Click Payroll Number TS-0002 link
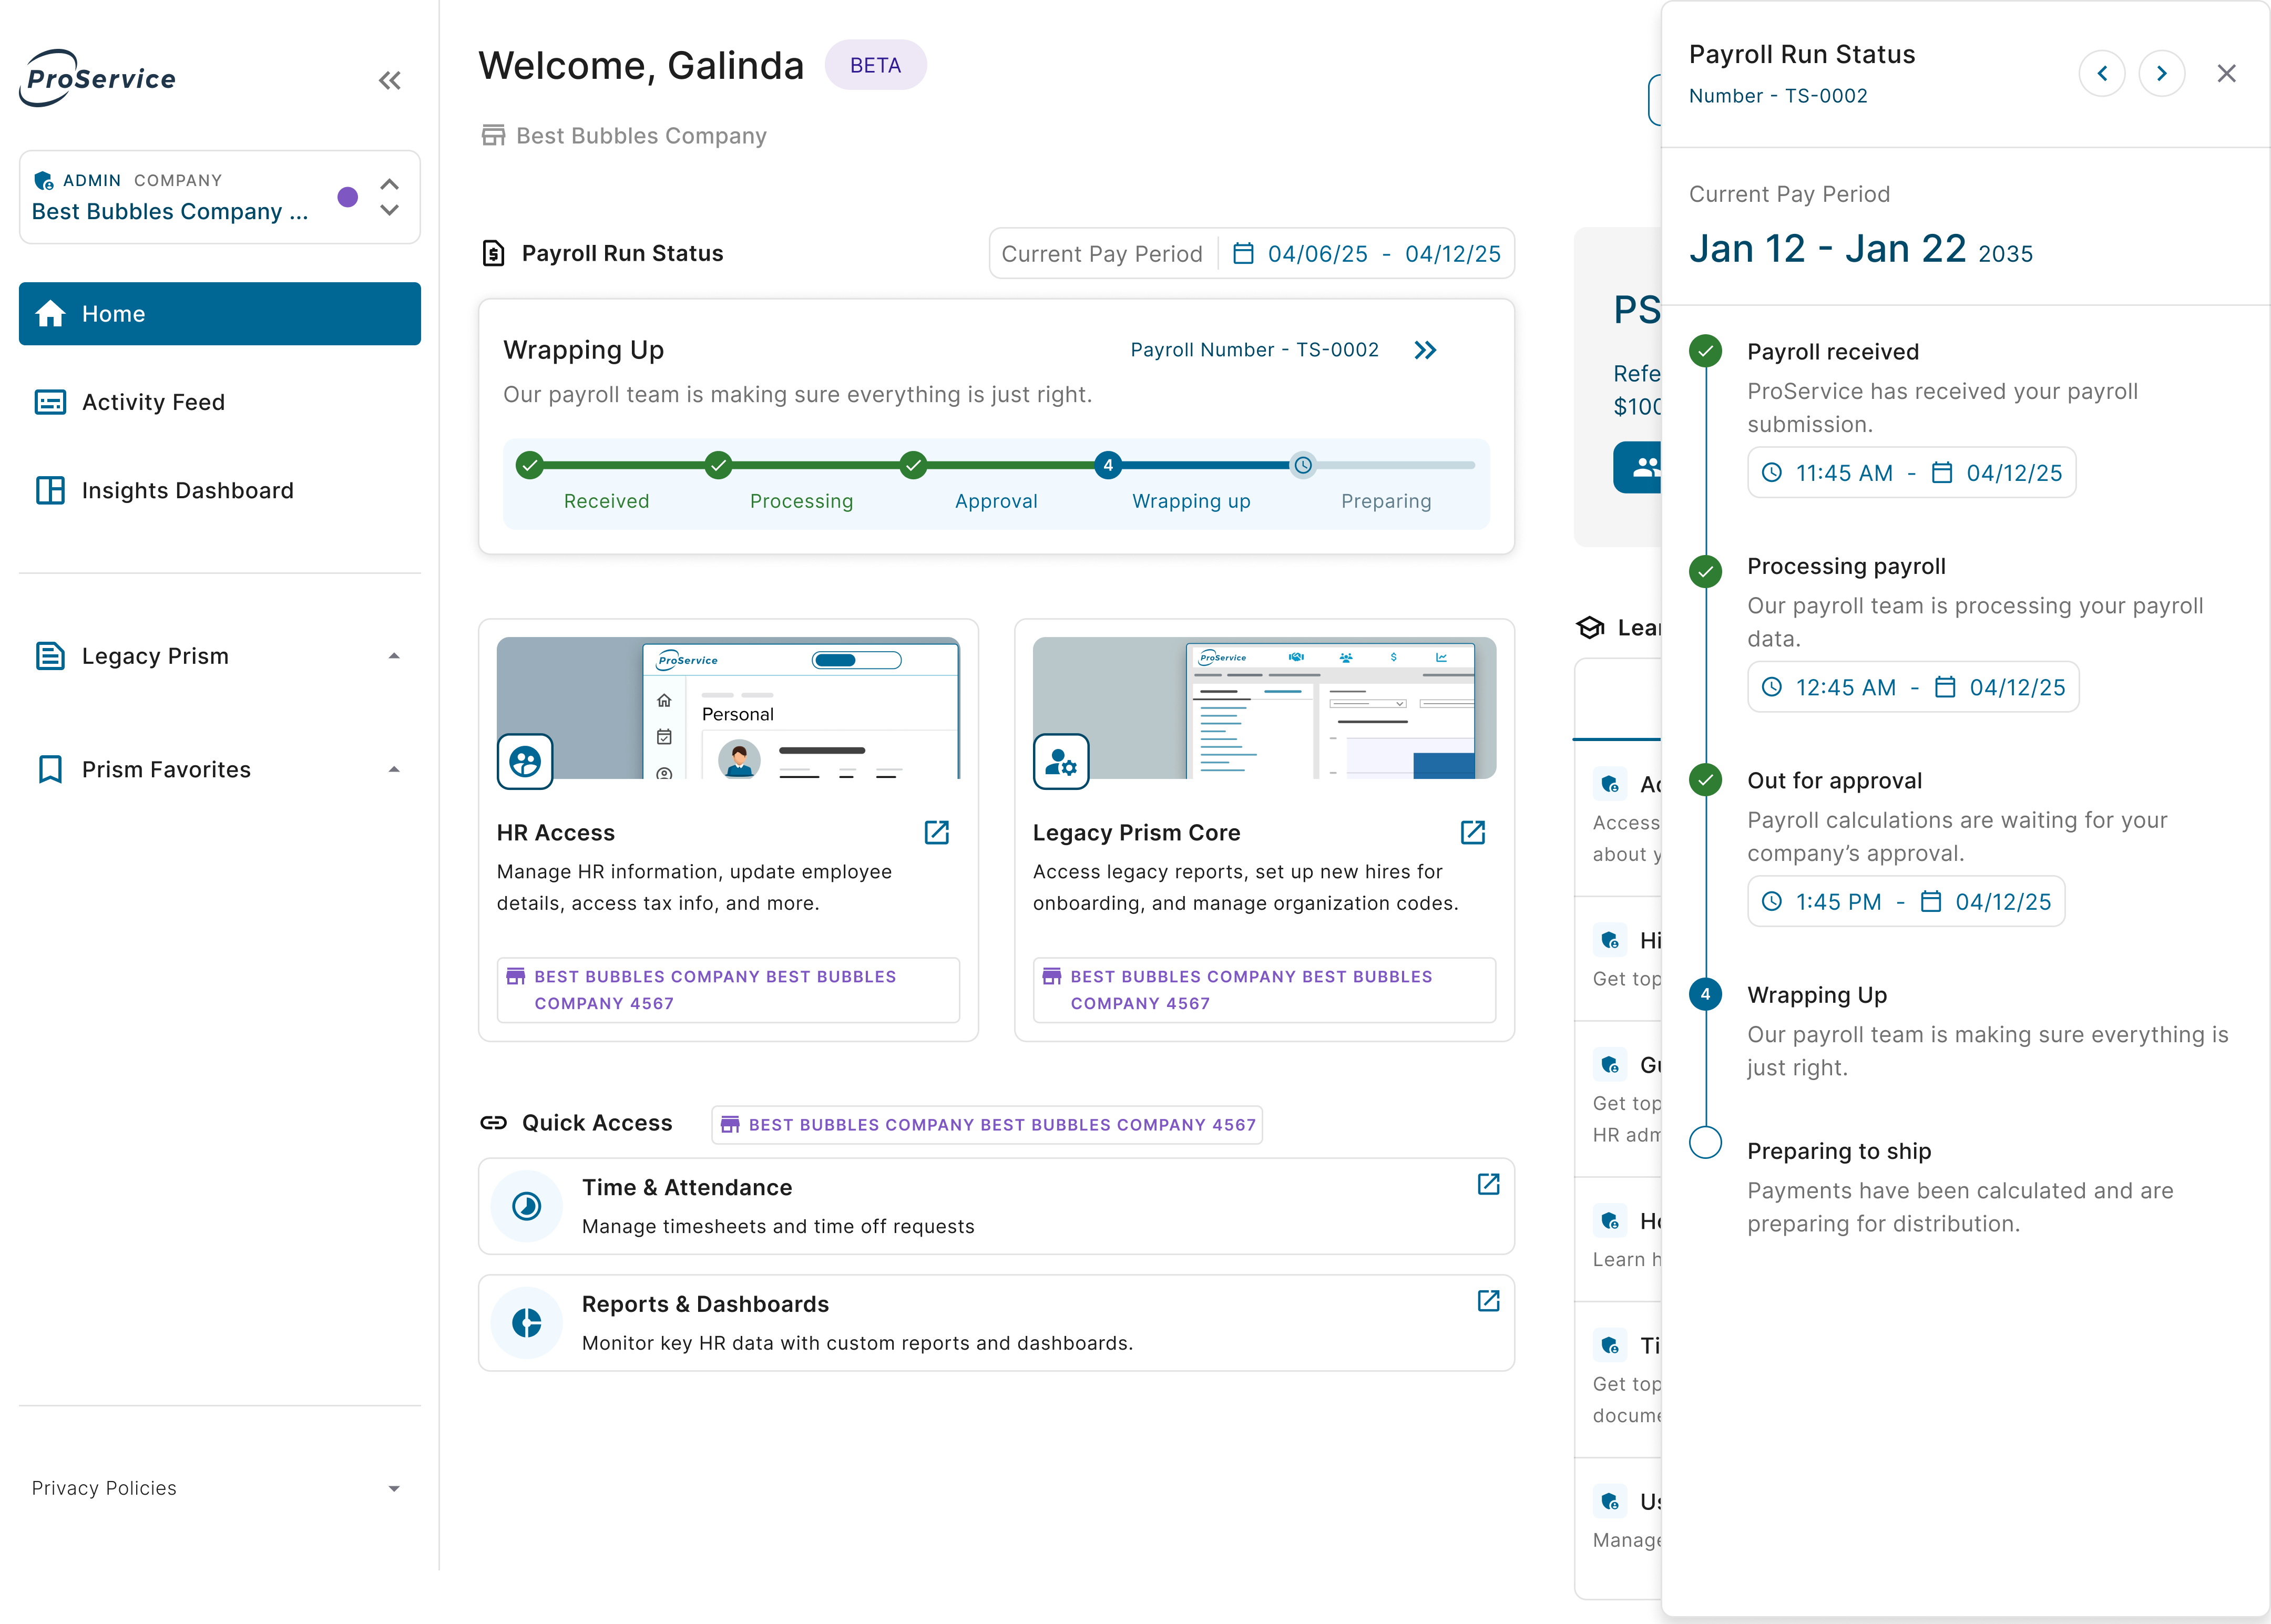2271x1624 pixels. [x=1254, y=350]
